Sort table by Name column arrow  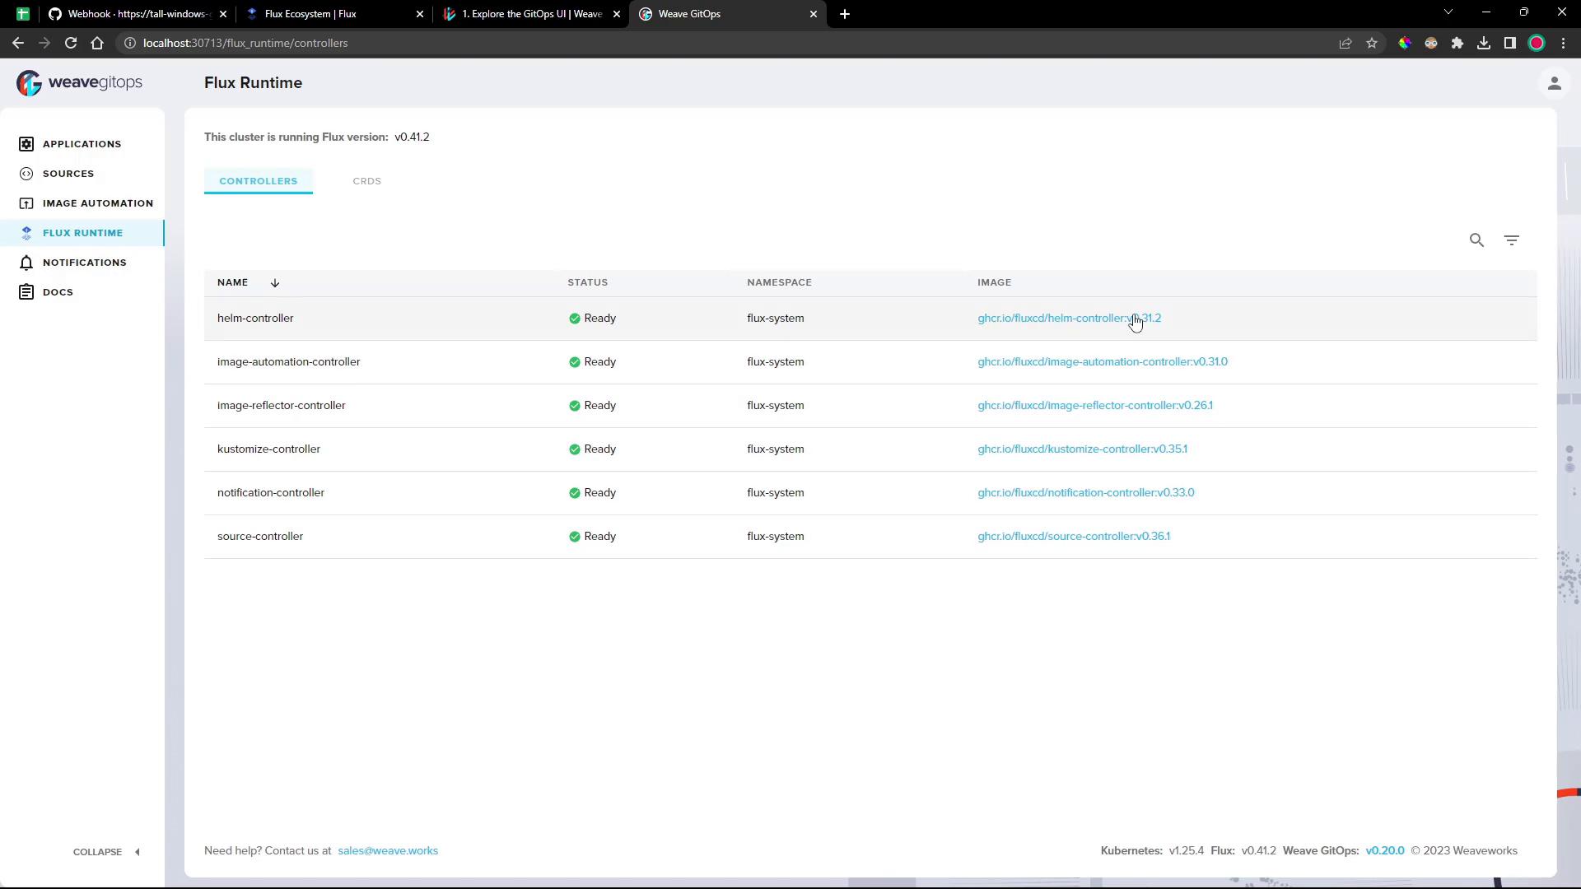pos(275,282)
